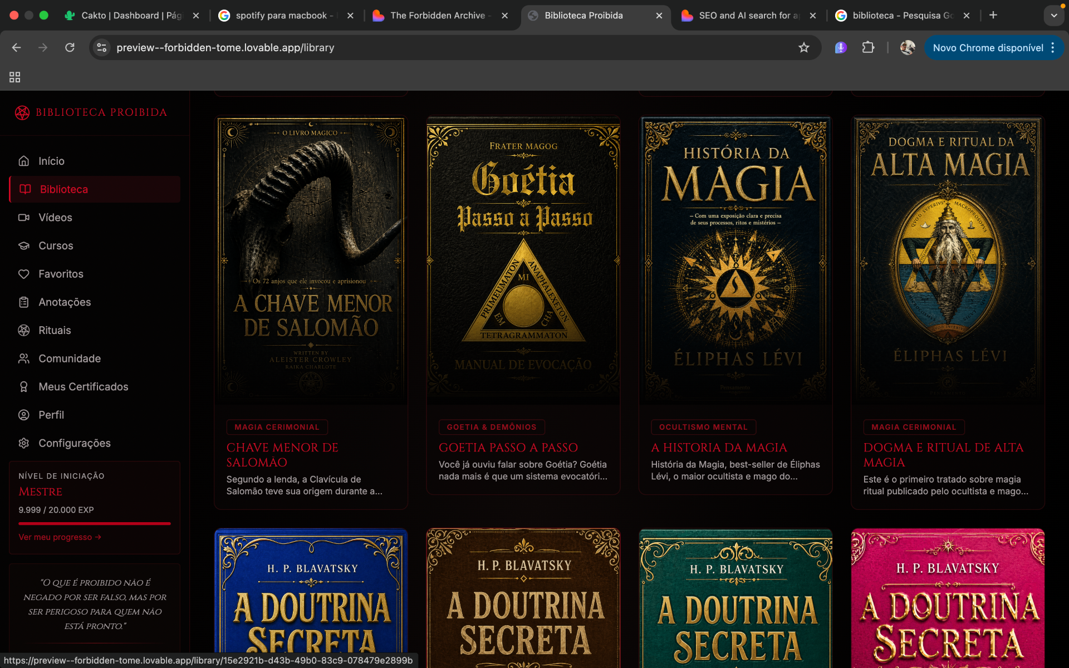This screenshot has width=1069, height=668.
Task: Click the Configurações gear icon
Action: click(23, 443)
